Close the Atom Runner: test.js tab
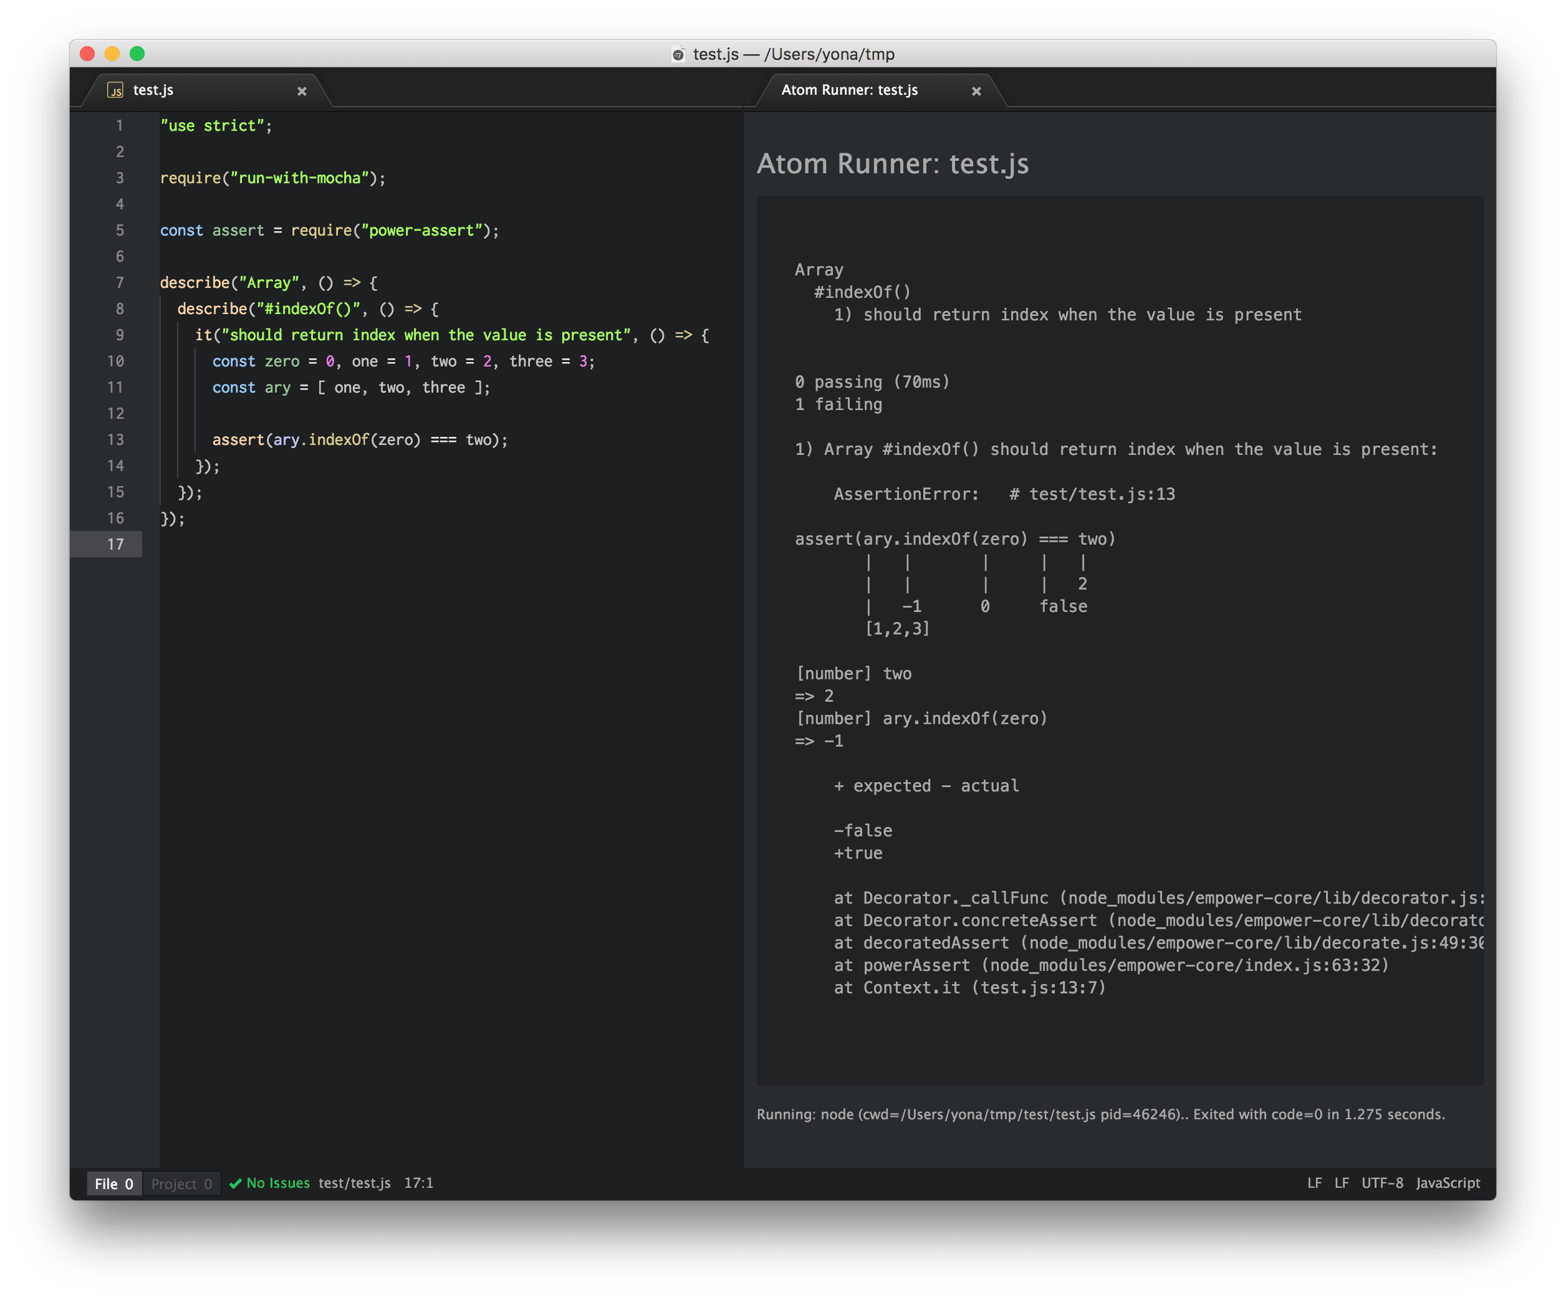This screenshot has height=1300, width=1566. coord(976,91)
